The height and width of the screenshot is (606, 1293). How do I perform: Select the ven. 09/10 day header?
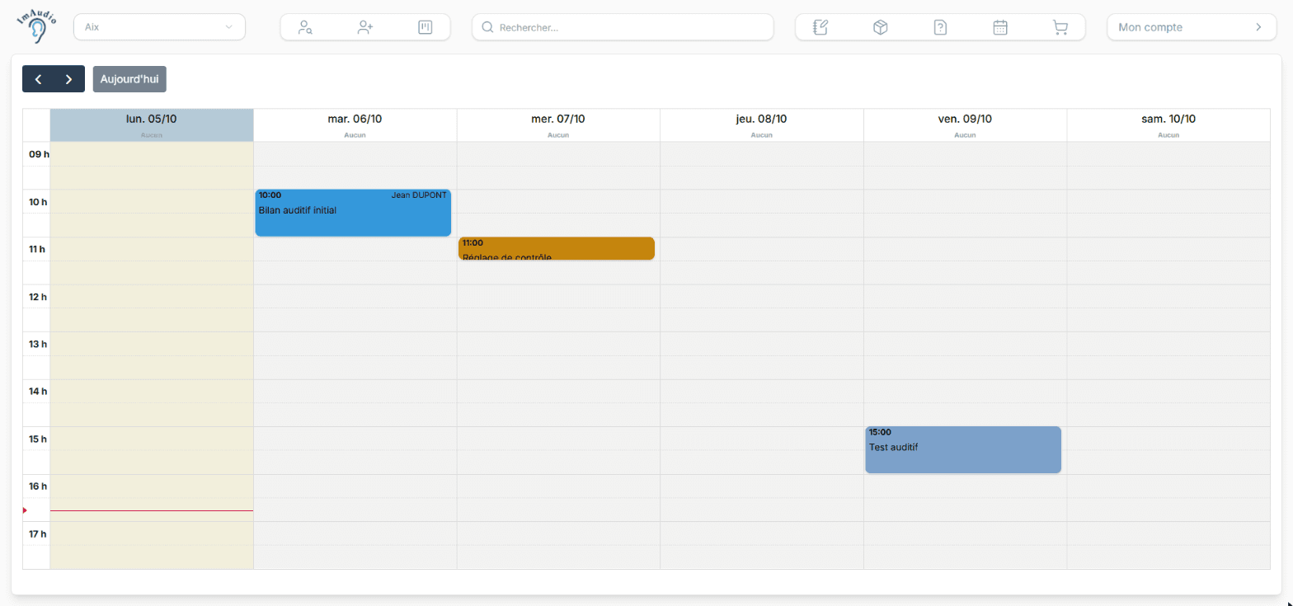965,124
